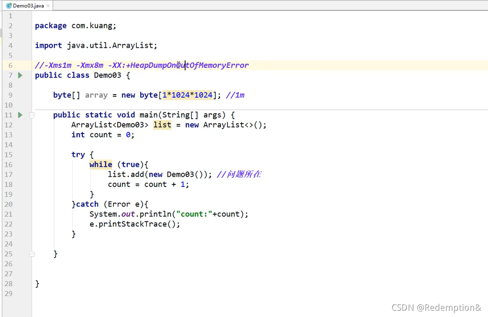
Task: Click the System.out.println statement on line 21
Action: tap(169, 214)
